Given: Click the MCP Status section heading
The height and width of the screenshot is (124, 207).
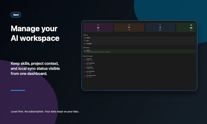Looking at the screenshot, I should pyautogui.click(x=86, y=48).
